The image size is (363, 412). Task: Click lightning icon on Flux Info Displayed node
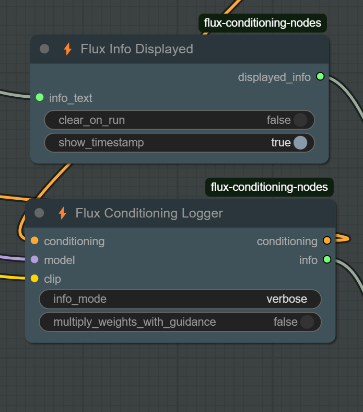tap(67, 49)
